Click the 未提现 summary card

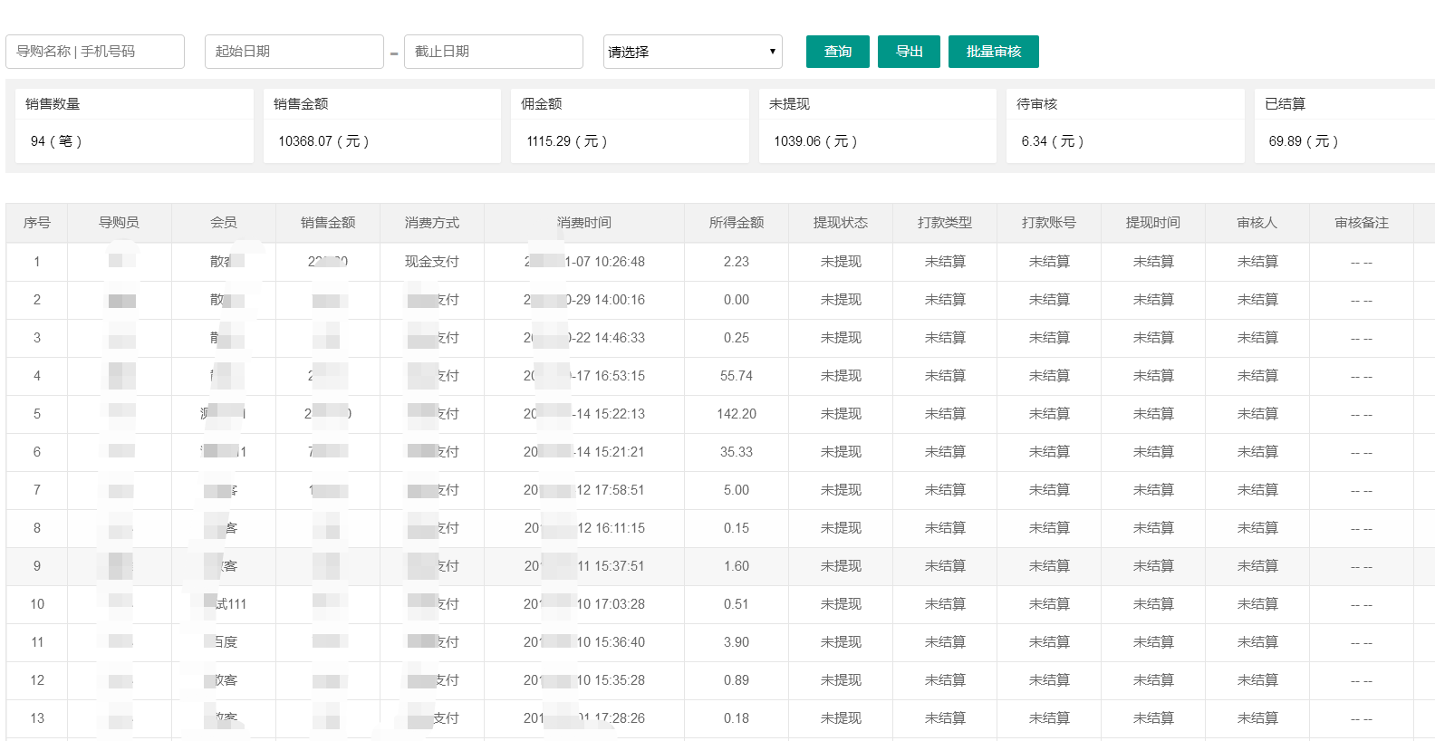pos(877,125)
